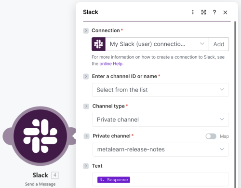Open the My Slack connection dropdown

pos(157,44)
